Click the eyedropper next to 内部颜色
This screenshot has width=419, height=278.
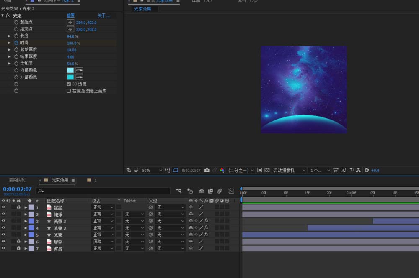pyautogui.click(x=79, y=70)
